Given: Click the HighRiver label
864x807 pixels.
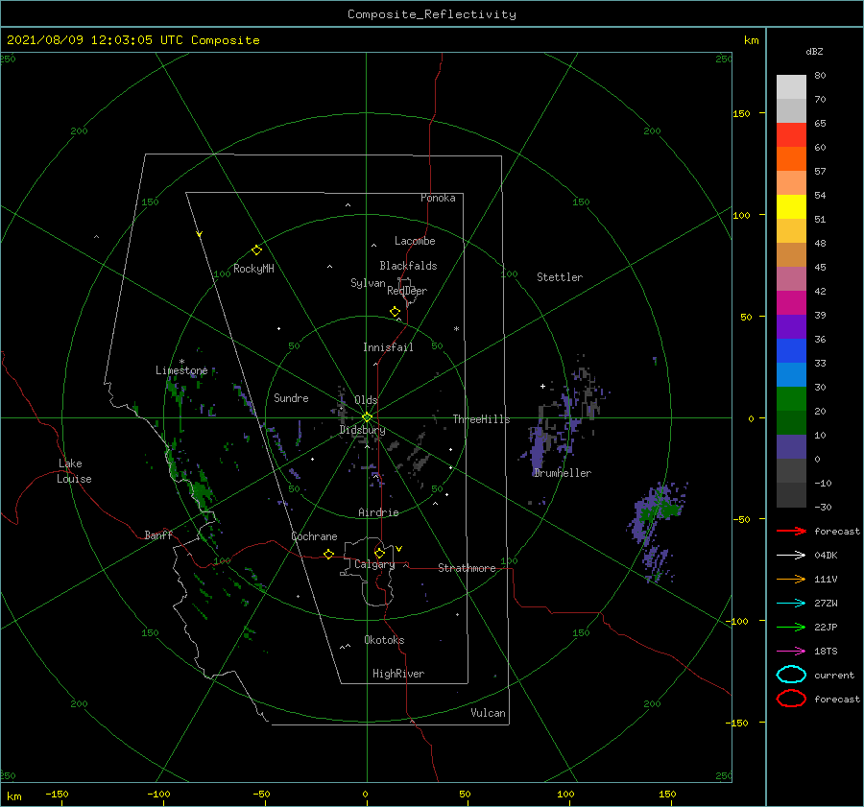Looking at the screenshot, I should click(x=398, y=674).
